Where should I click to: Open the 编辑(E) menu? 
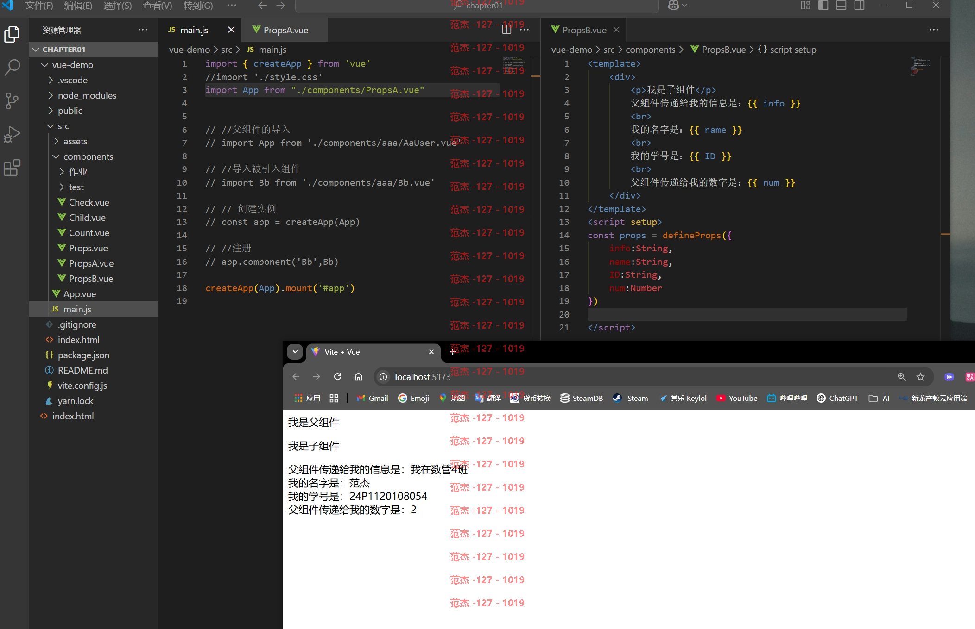click(x=78, y=6)
